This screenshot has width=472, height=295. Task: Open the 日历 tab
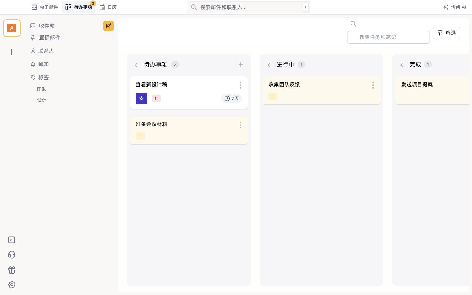(x=108, y=7)
